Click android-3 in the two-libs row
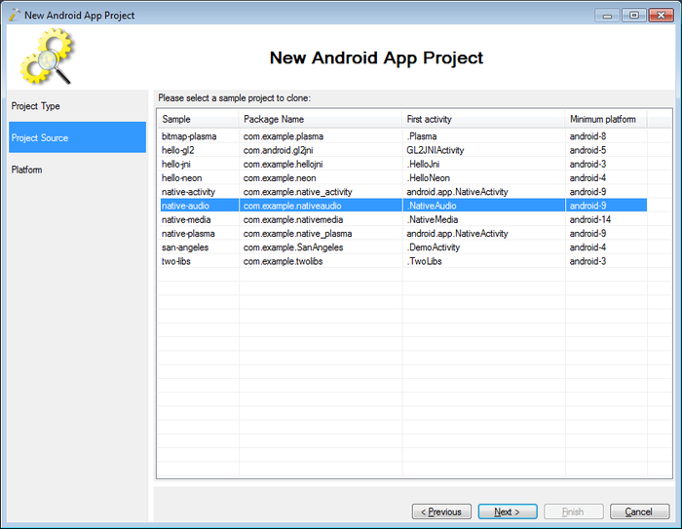 tap(587, 261)
